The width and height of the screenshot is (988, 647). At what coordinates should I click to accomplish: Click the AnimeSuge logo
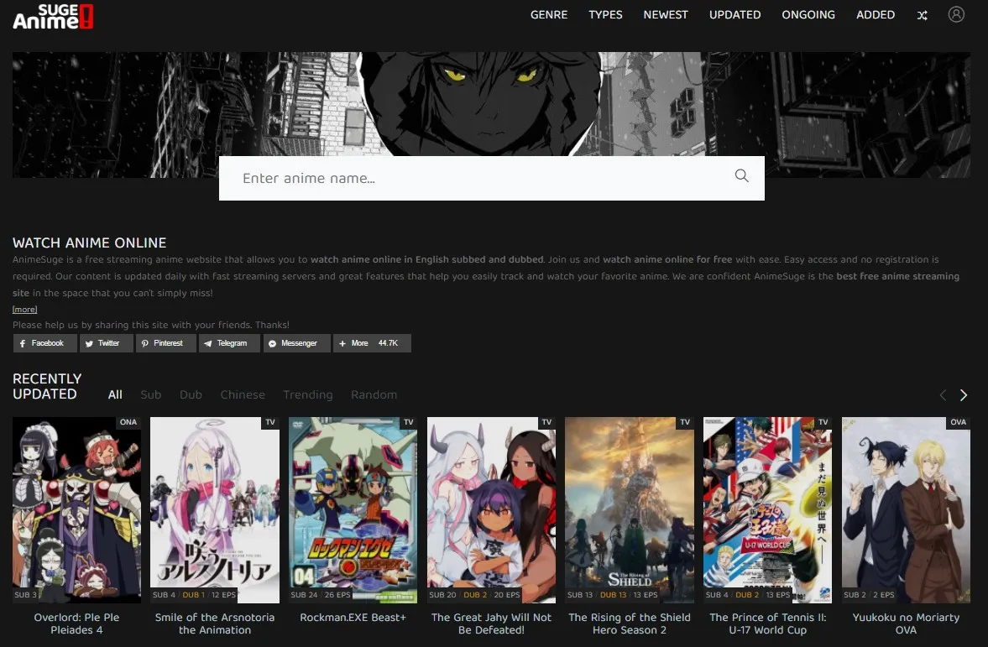coord(53,17)
